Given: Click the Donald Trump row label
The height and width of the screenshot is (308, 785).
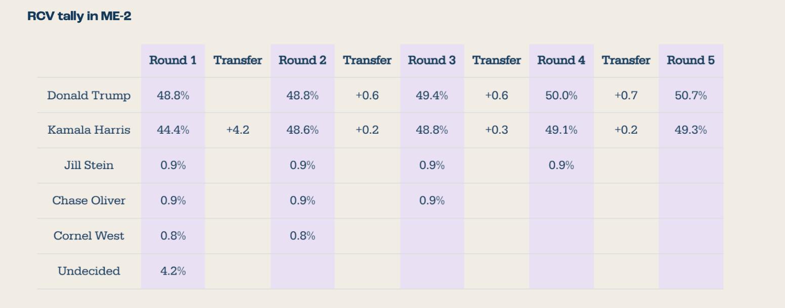Looking at the screenshot, I should 89,95.
